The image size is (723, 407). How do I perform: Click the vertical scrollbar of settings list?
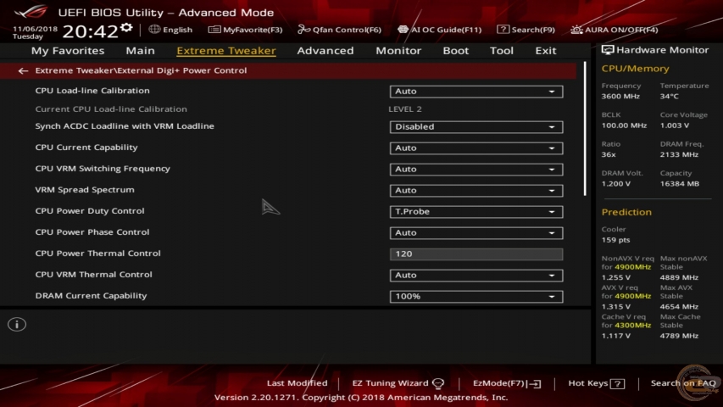(x=585, y=129)
